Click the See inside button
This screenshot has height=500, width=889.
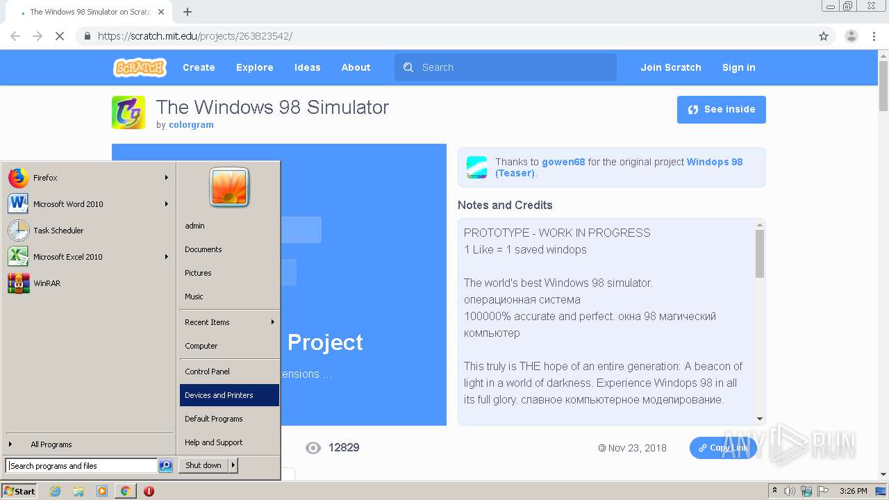coord(721,110)
